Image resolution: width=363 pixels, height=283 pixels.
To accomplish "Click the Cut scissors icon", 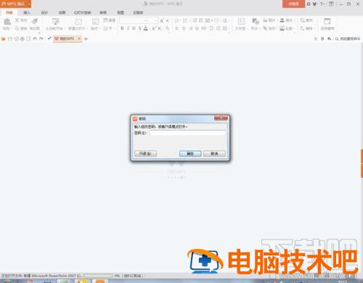I will [x=17, y=20].
